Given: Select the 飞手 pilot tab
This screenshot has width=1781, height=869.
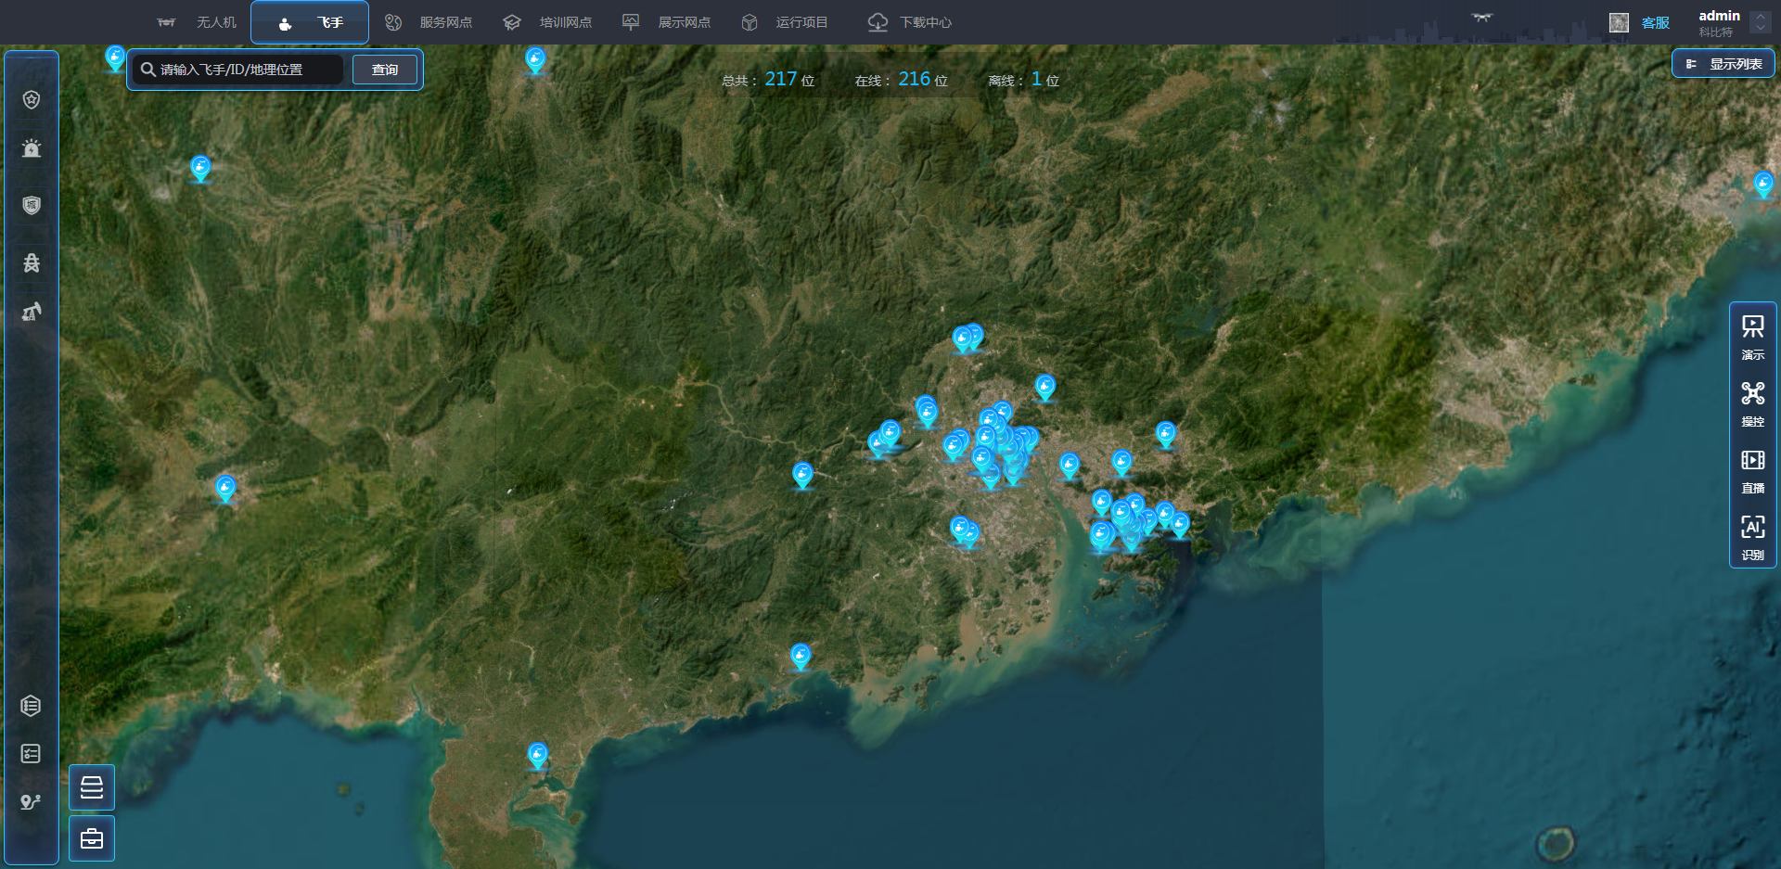Looking at the screenshot, I should pos(310,22).
